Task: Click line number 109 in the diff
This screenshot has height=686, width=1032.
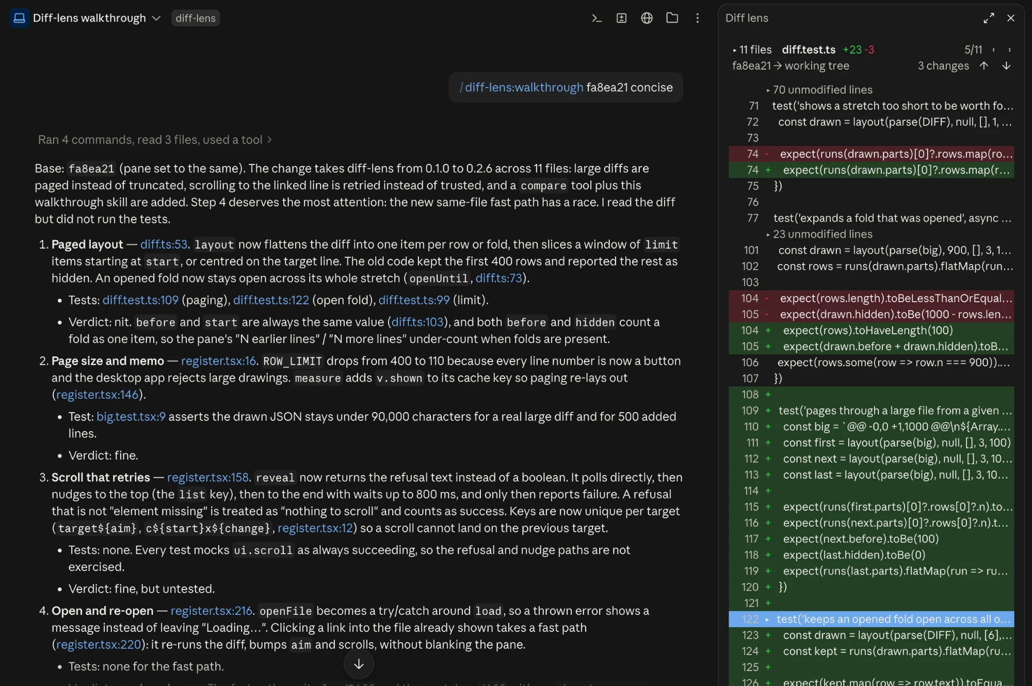Action: 750,411
